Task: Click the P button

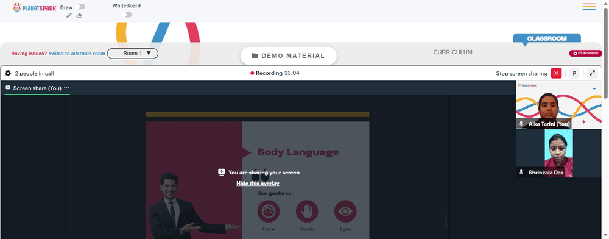Action: tap(574, 73)
